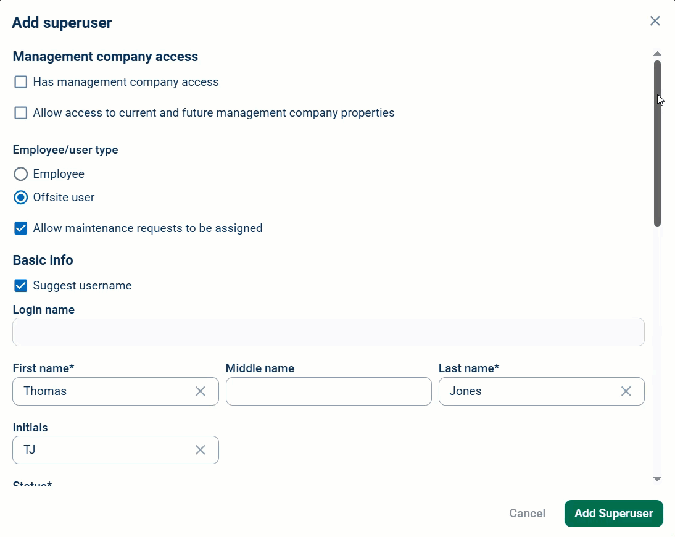Click the scroll up arrow

click(657, 54)
